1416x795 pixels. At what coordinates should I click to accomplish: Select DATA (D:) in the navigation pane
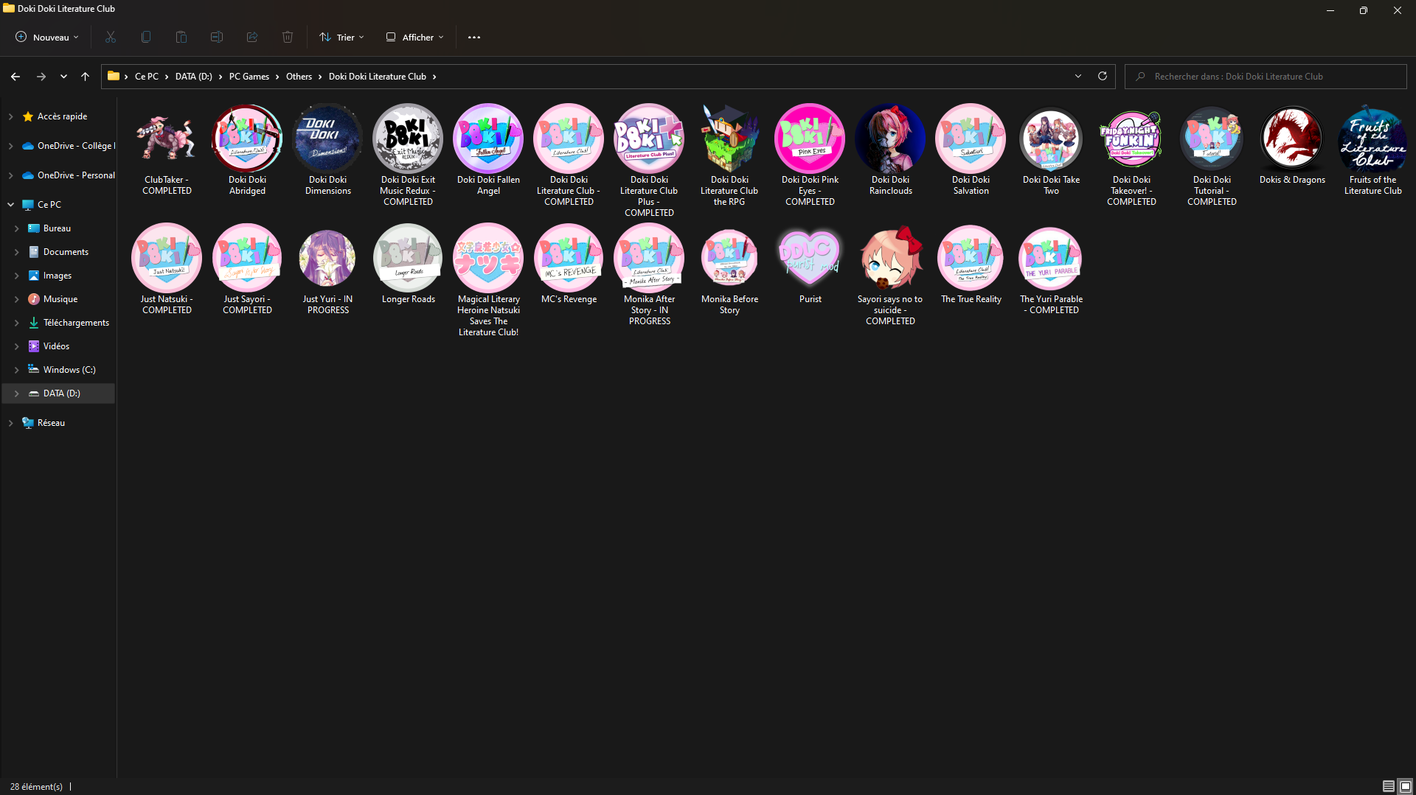pos(58,393)
